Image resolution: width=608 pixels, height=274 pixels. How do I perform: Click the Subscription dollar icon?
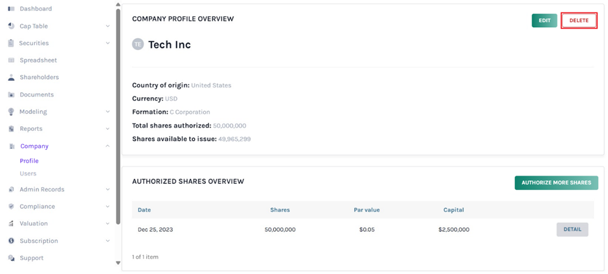(x=11, y=241)
